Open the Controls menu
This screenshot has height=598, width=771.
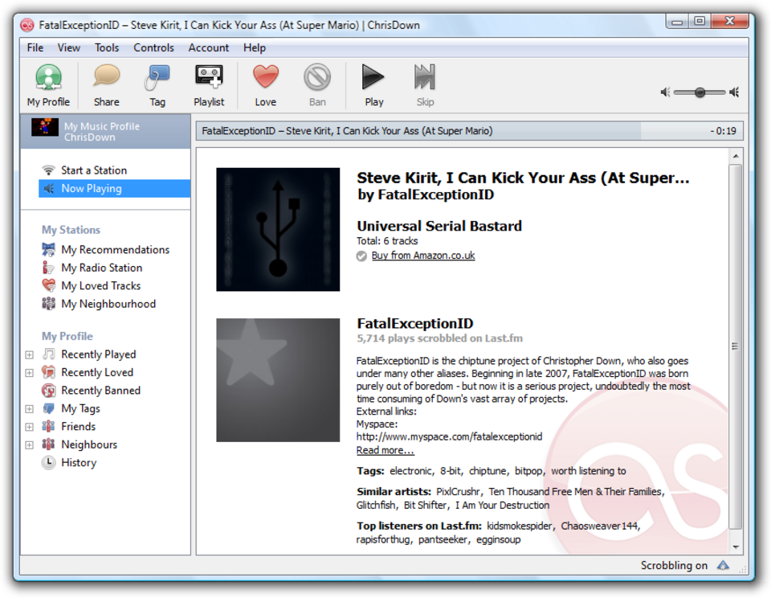(x=153, y=47)
